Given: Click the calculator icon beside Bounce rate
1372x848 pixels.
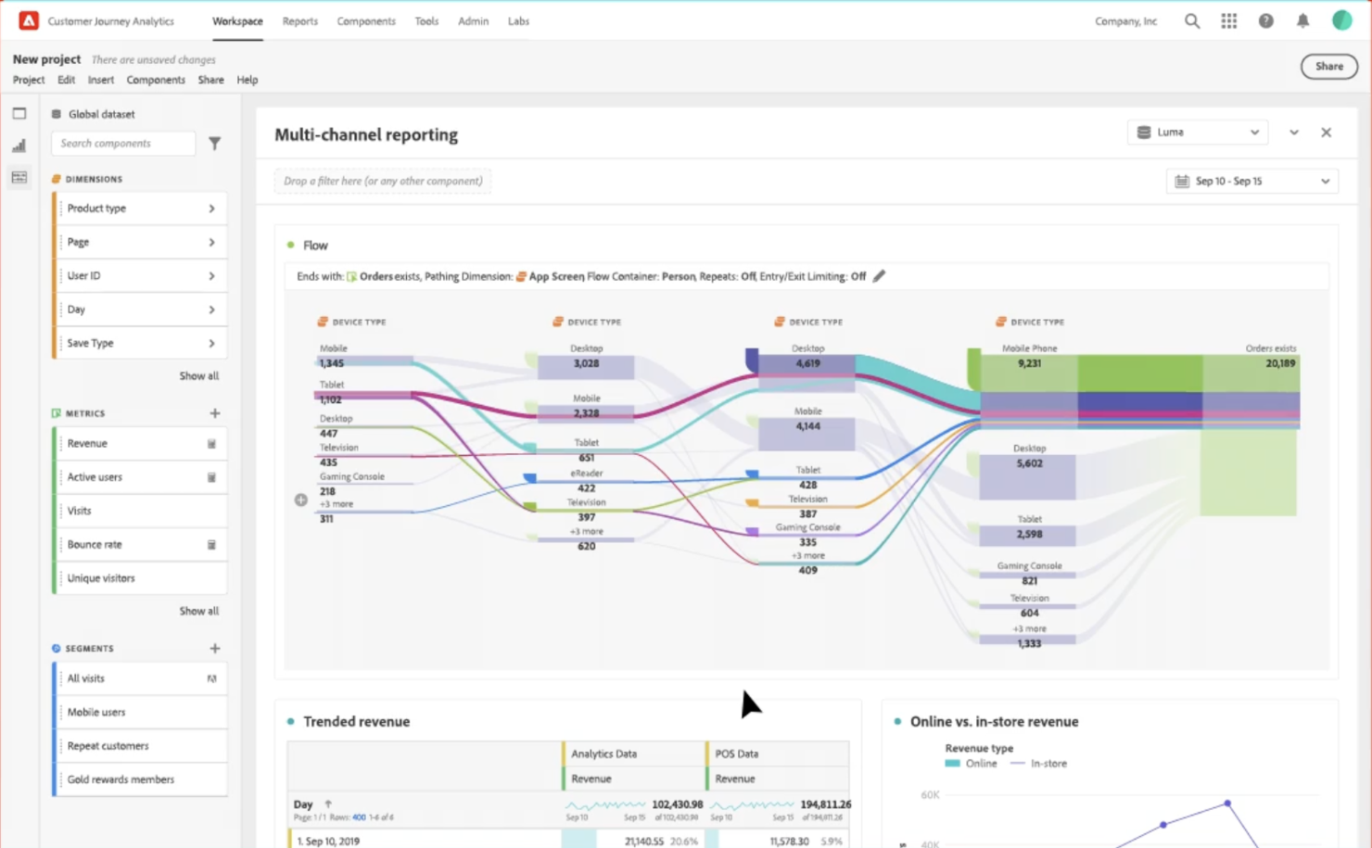Looking at the screenshot, I should [x=211, y=545].
